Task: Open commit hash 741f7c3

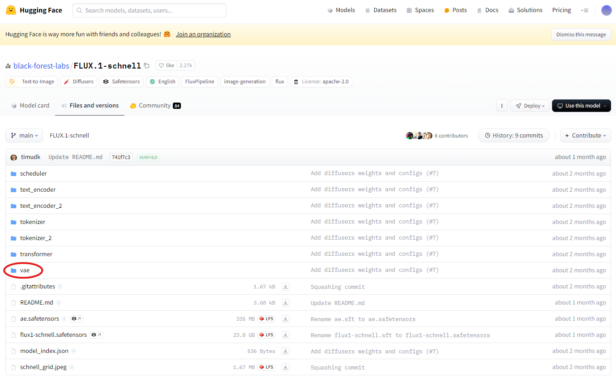Action: tap(121, 157)
